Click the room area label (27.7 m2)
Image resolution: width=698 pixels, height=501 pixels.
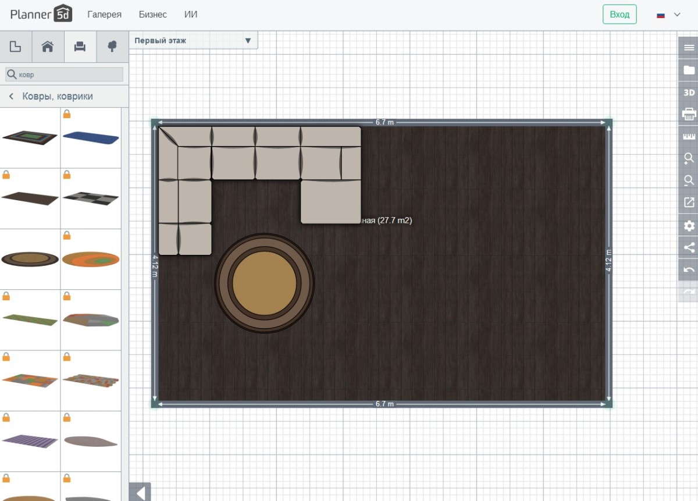pos(386,221)
